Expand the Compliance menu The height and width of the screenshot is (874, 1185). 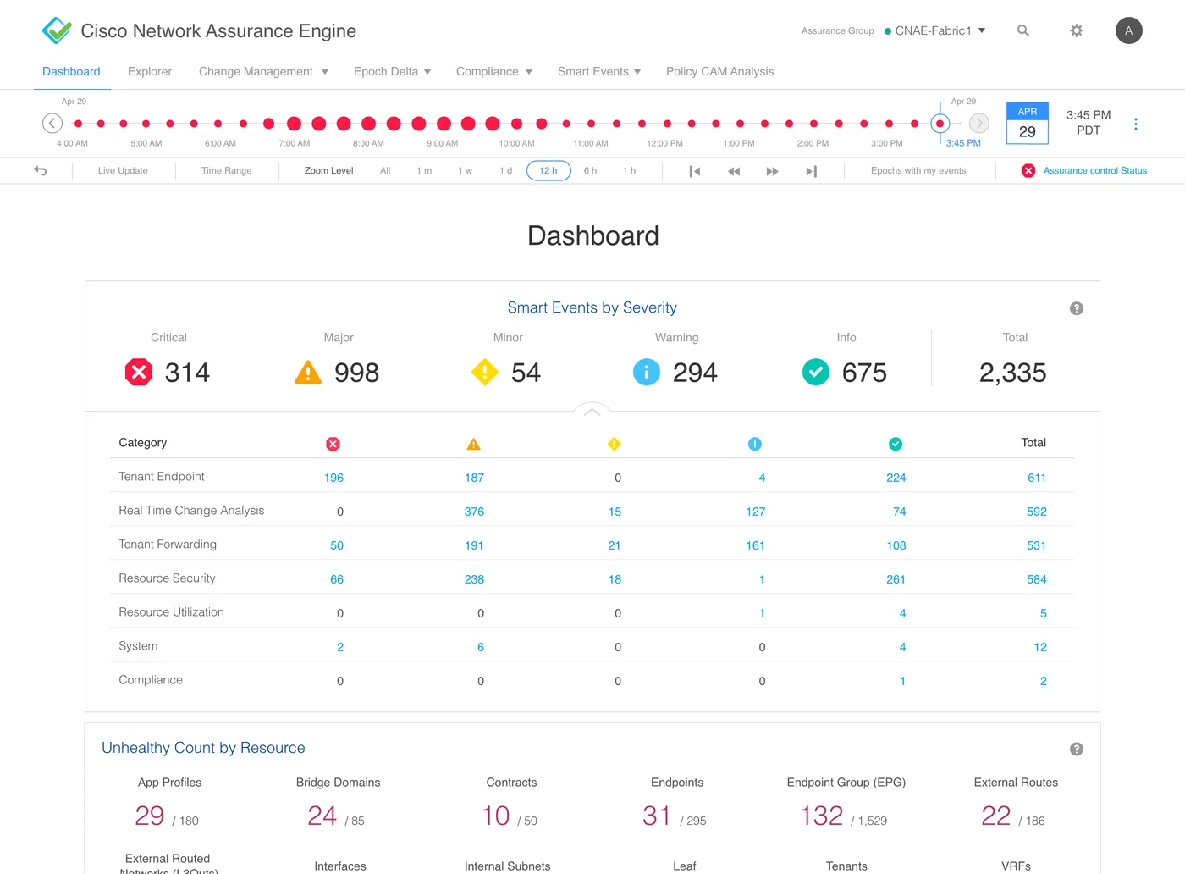click(x=494, y=72)
